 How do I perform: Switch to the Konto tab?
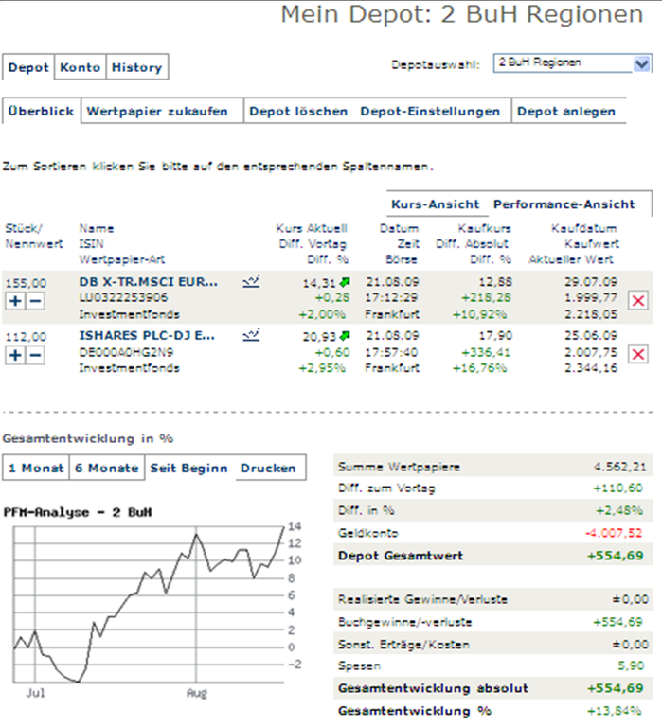click(x=80, y=68)
